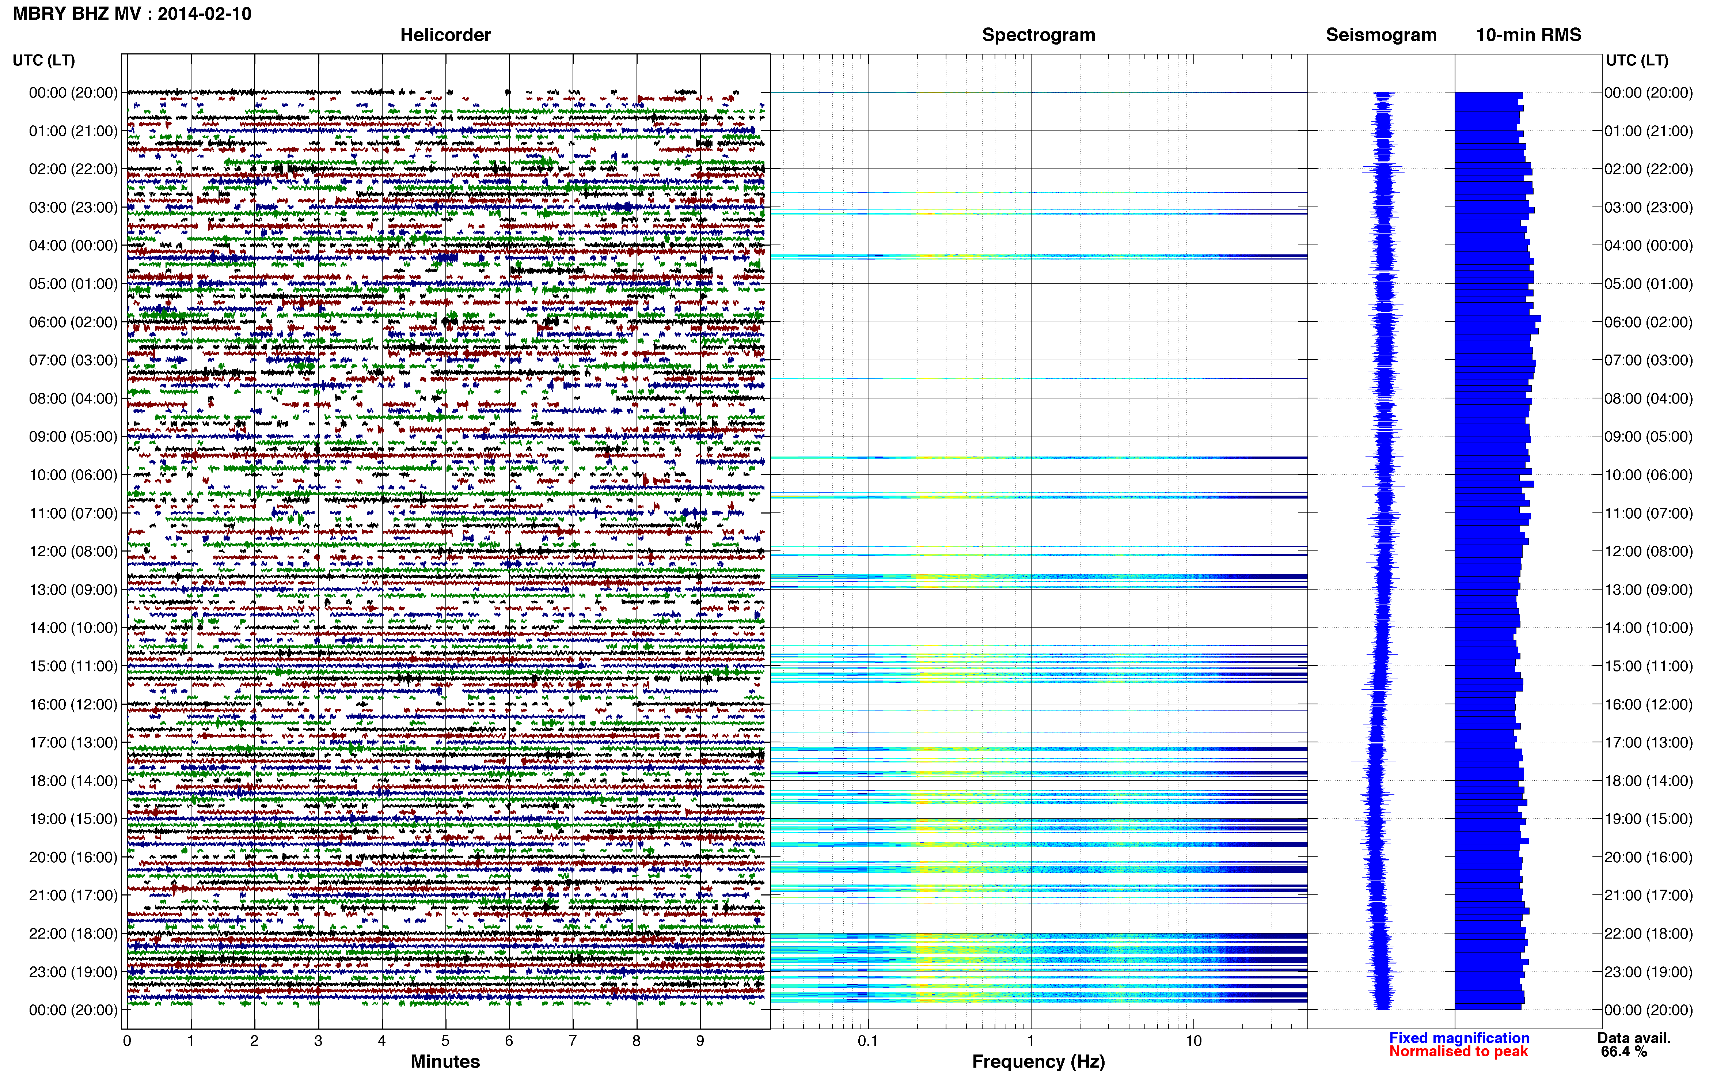Click the left '15:00 (11:00)' time label

73,666
